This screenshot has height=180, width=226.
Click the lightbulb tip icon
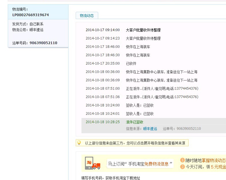pos(79,143)
